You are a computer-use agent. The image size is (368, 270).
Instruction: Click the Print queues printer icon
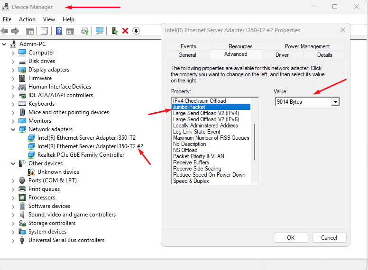(22, 189)
